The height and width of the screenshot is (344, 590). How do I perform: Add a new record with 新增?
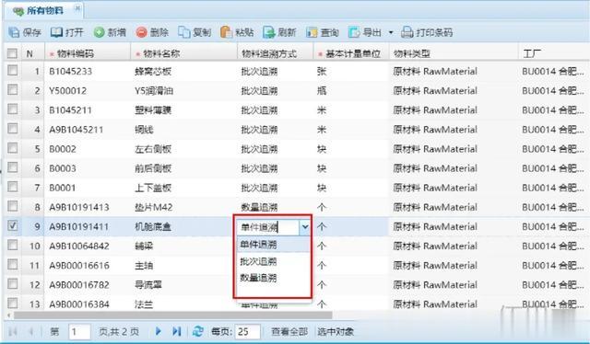(x=110, y=33)
